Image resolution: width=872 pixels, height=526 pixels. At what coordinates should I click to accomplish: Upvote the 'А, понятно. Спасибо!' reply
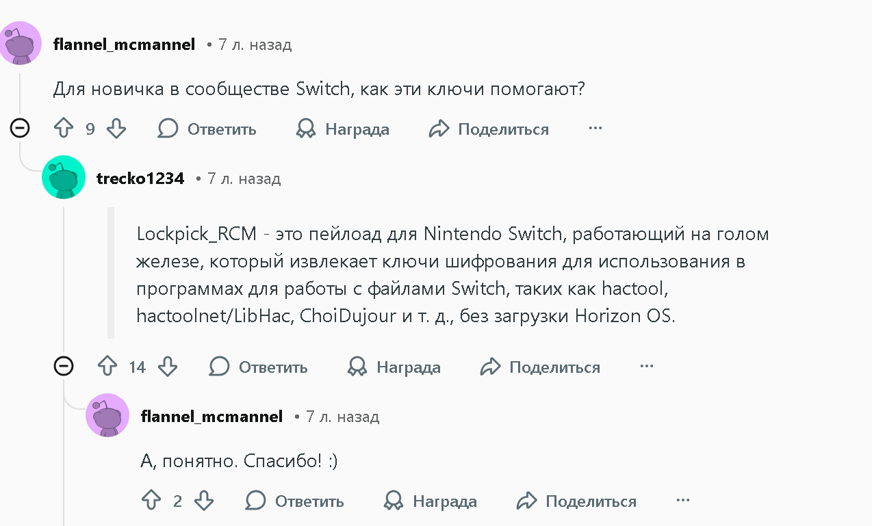point(151,501)
